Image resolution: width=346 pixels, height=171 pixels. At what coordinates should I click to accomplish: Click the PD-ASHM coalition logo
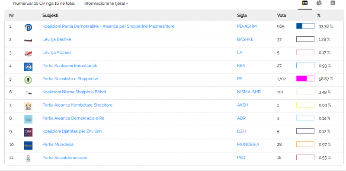(x=28, y=27)
